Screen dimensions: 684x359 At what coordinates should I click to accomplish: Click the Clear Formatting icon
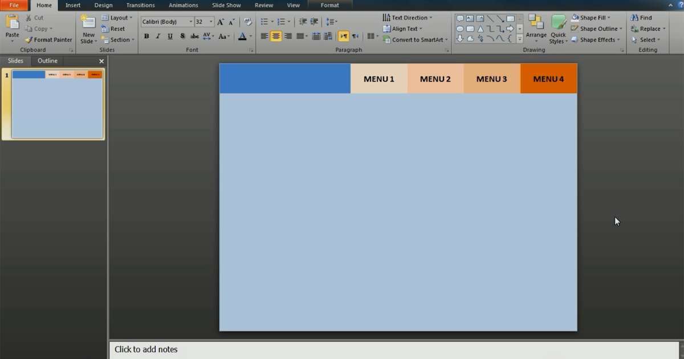(x=247, y=22)
